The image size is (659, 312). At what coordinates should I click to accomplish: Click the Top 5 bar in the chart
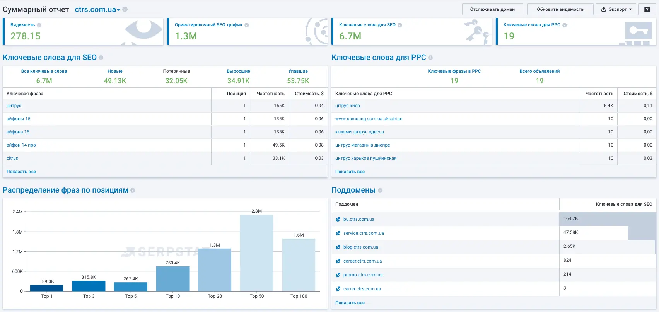[x=131, y=287]
